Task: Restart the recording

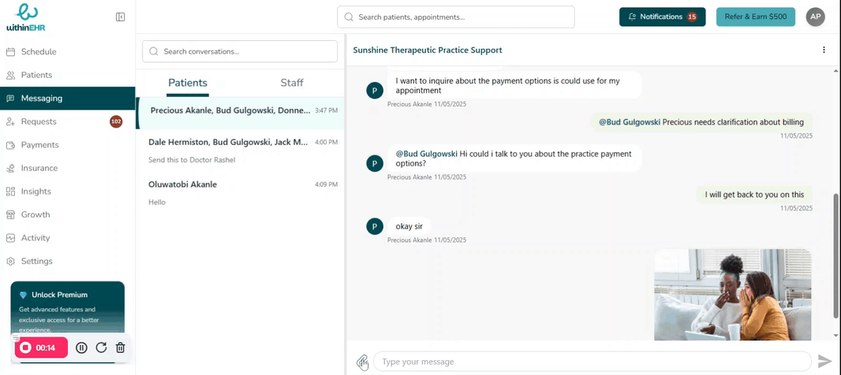Action: tap(101, 347)
